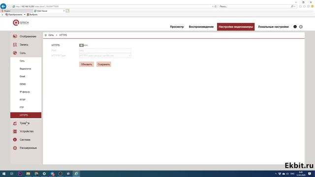Open Task View on the taskbar
This screenshot has width=315, height=177.
[12, 174]
